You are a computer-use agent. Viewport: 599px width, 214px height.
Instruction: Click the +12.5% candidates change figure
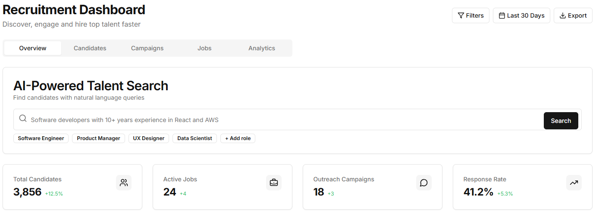54,194
